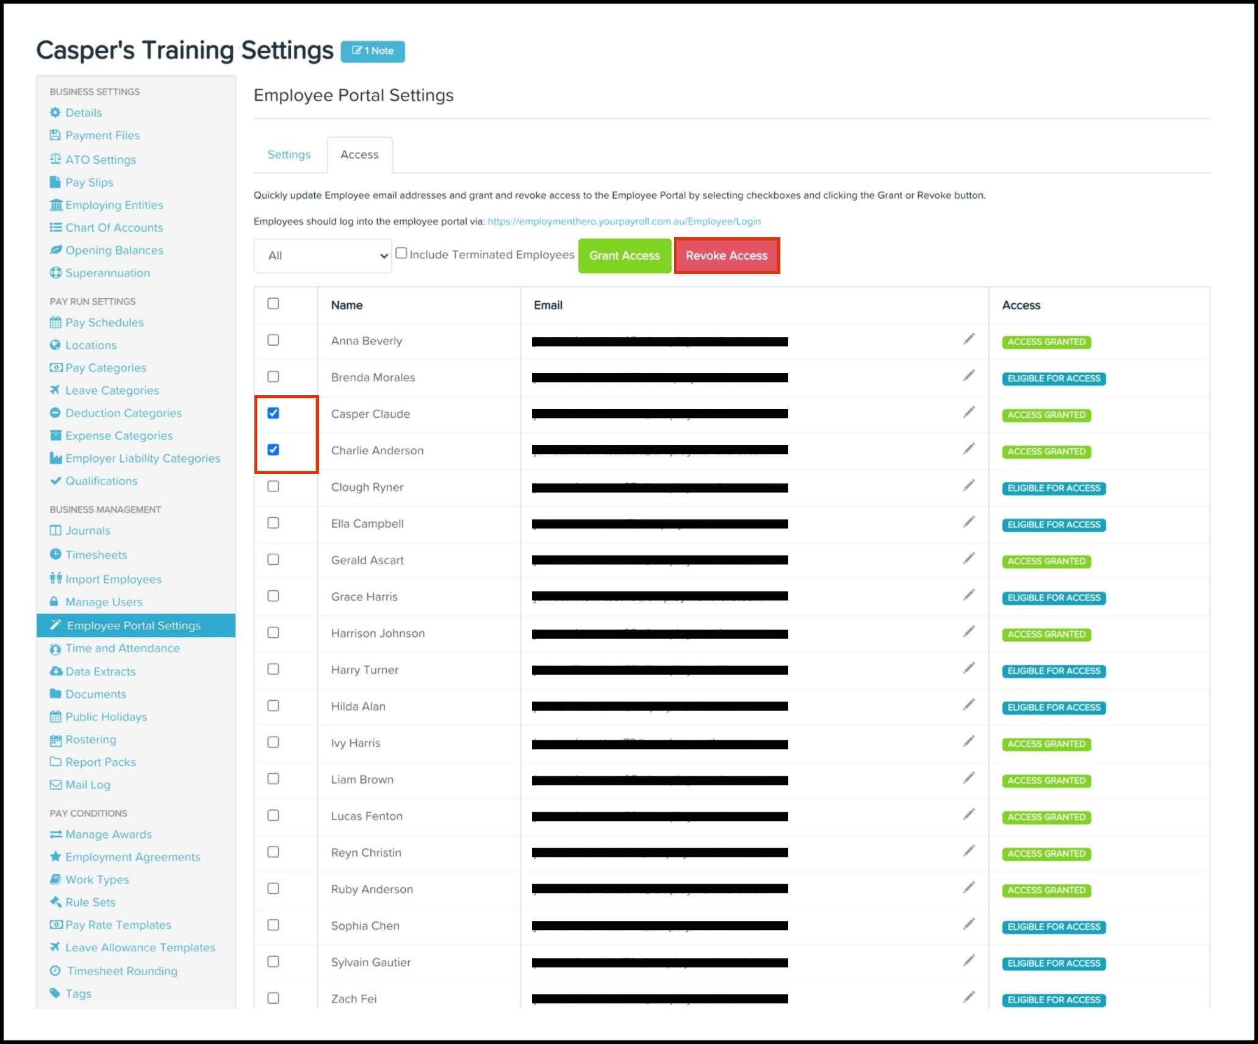Switch to the Settings tab
Image resolution: width=1258 pixels, height=1044 pixels.
click(x=289, y=155)
